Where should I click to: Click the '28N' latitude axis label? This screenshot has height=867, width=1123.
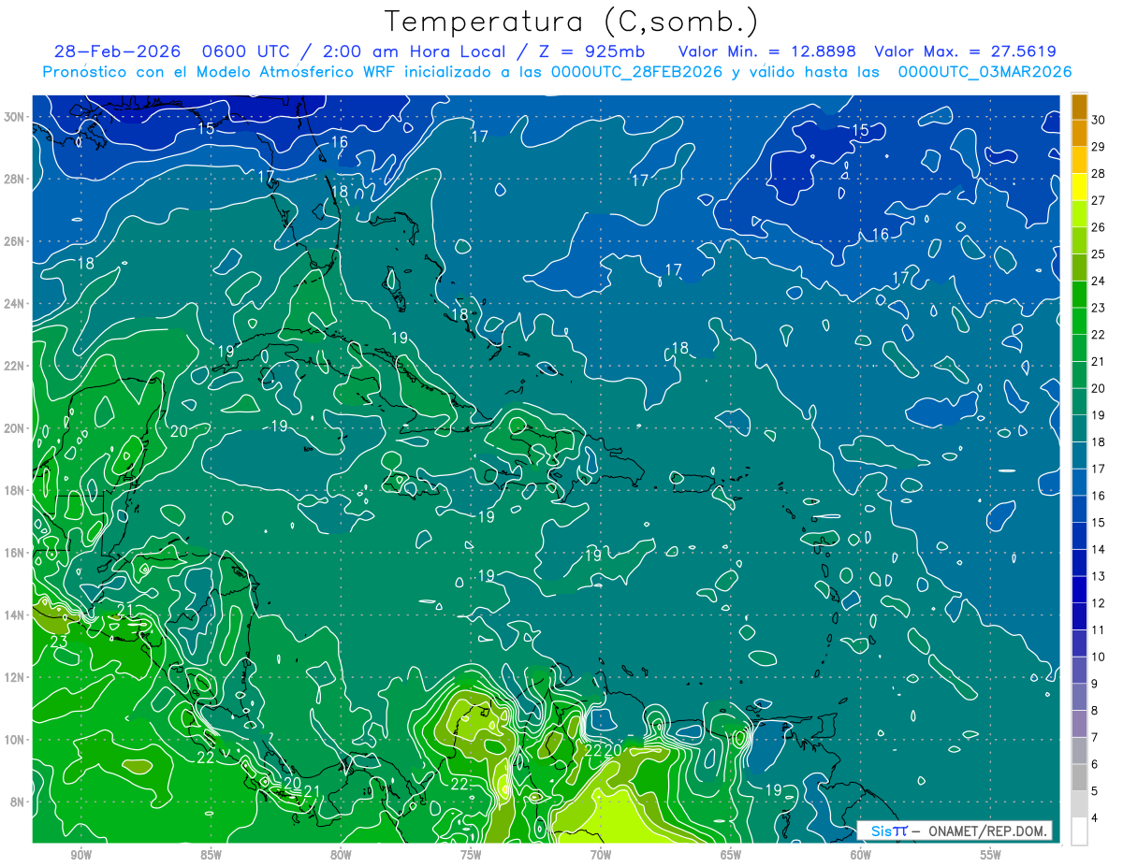[x=16, y=179]
